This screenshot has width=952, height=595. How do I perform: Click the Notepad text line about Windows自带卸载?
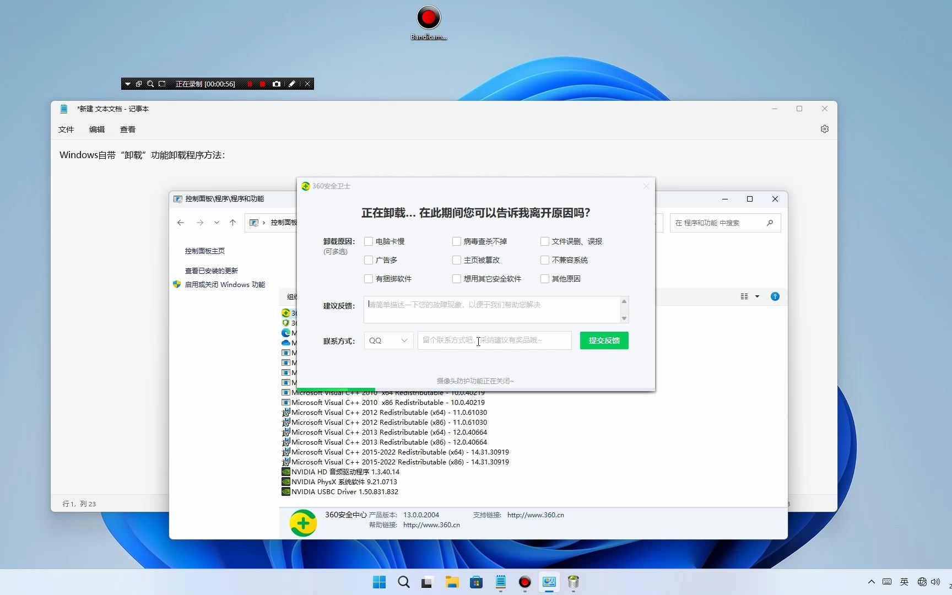pyautogui.click(x=142, y=155)
